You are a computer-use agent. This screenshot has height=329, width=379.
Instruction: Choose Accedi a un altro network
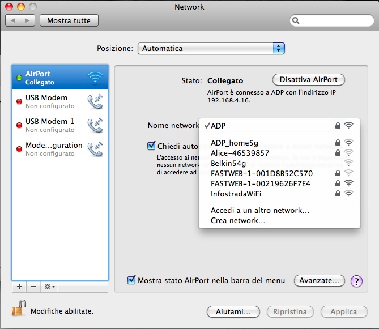[279, 210]
